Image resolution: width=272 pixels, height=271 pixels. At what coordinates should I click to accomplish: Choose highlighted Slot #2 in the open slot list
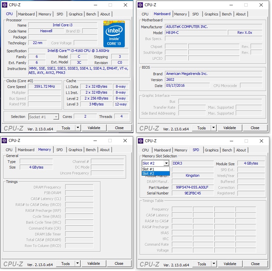[x=156, y=173]
